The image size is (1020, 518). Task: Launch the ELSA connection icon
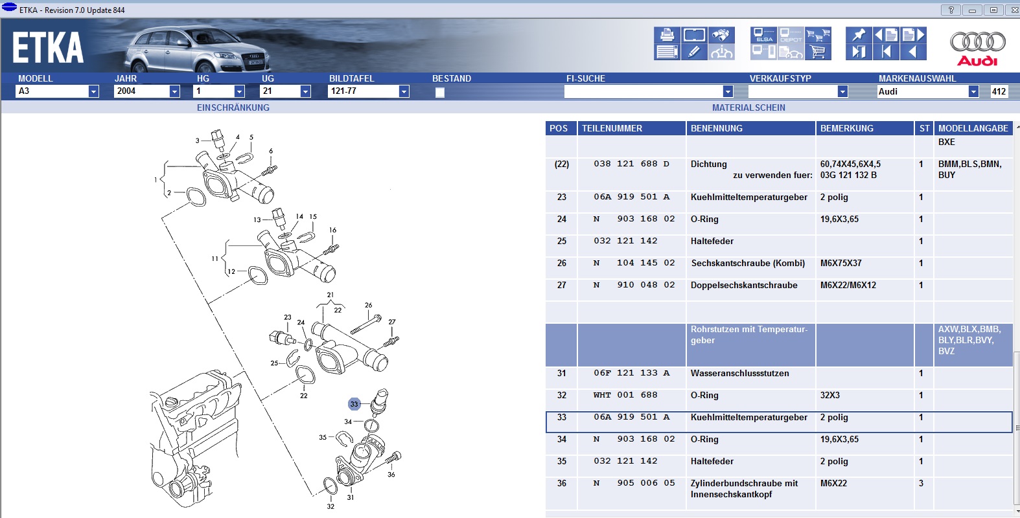763,35
